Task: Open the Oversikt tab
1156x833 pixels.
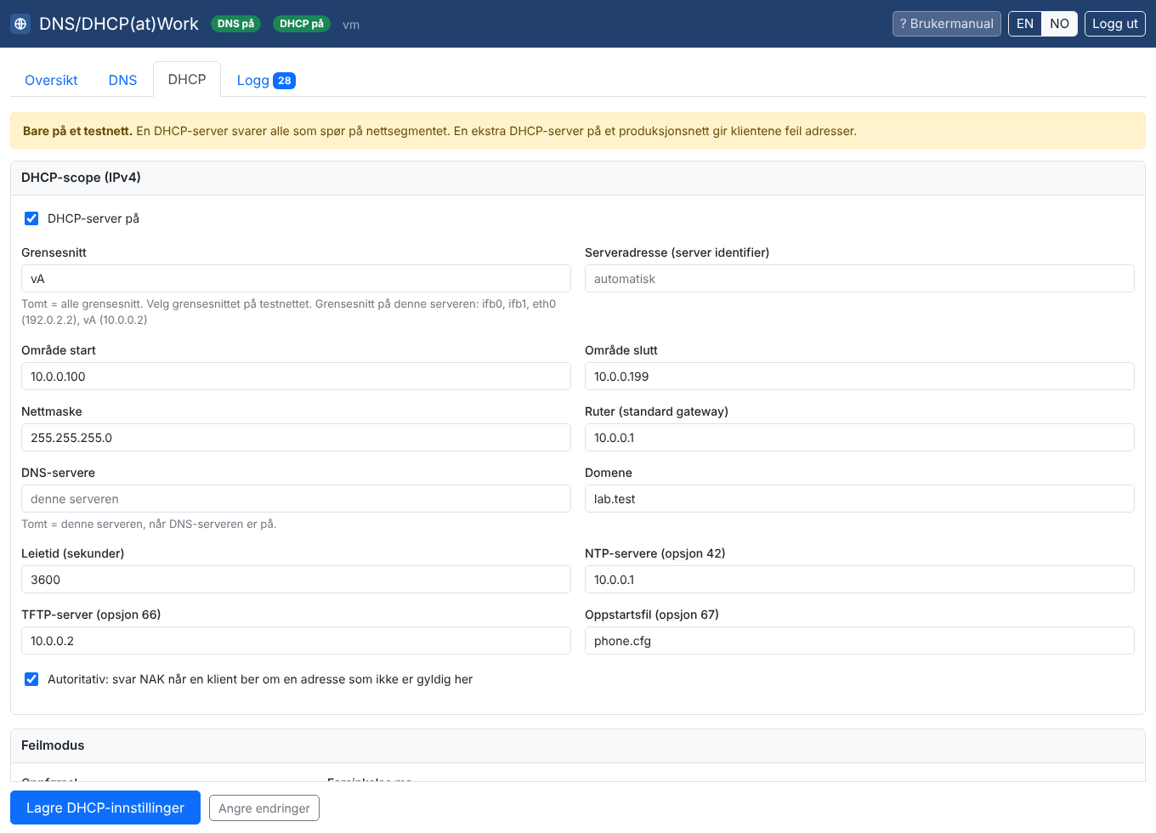Action: point(51,80)
